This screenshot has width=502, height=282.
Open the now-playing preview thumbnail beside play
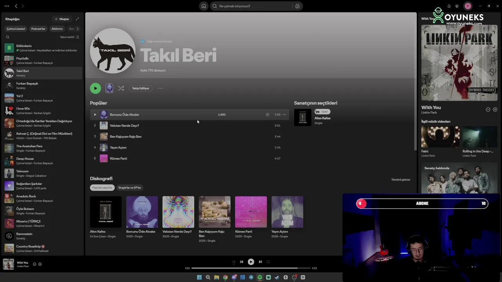coord(109,88)
